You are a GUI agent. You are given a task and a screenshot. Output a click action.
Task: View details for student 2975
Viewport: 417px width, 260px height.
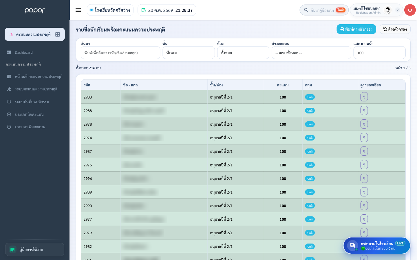tap(364, 165)
